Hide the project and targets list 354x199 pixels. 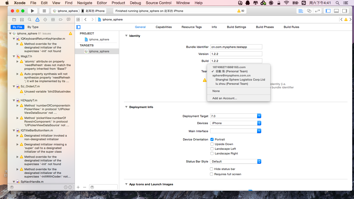tap(79, 27)
